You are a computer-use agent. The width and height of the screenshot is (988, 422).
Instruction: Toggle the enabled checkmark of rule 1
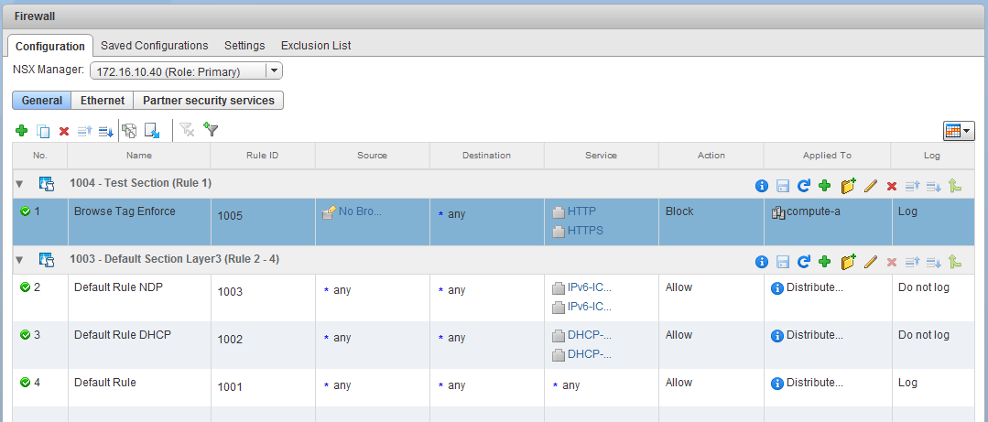pyautogui.click(x=26, y=211)
